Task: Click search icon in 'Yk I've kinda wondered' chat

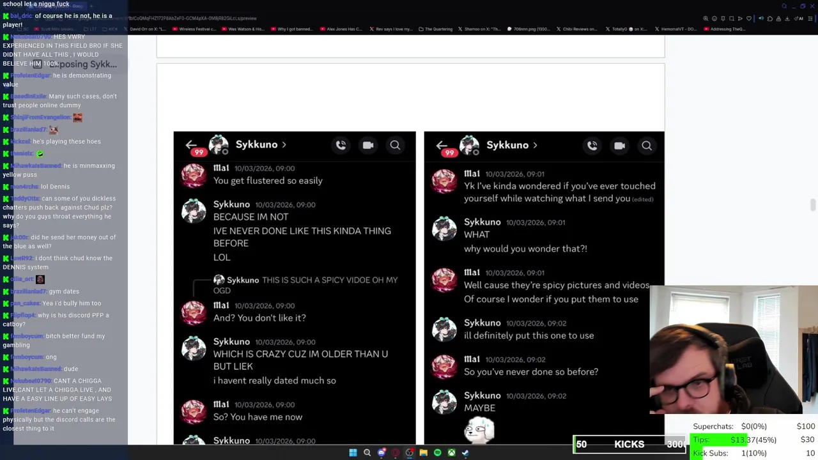Action: (647, 146)
